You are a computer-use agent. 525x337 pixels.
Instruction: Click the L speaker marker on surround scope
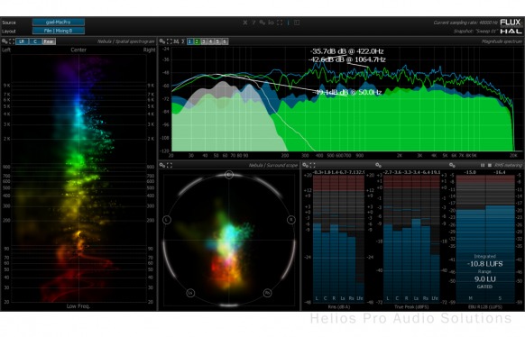point(167,220)
